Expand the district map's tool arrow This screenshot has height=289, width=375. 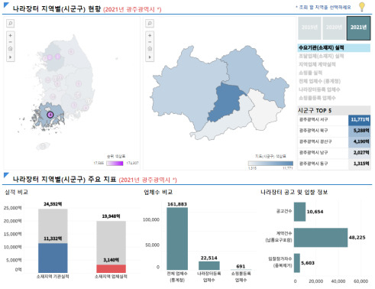(150, 57)
